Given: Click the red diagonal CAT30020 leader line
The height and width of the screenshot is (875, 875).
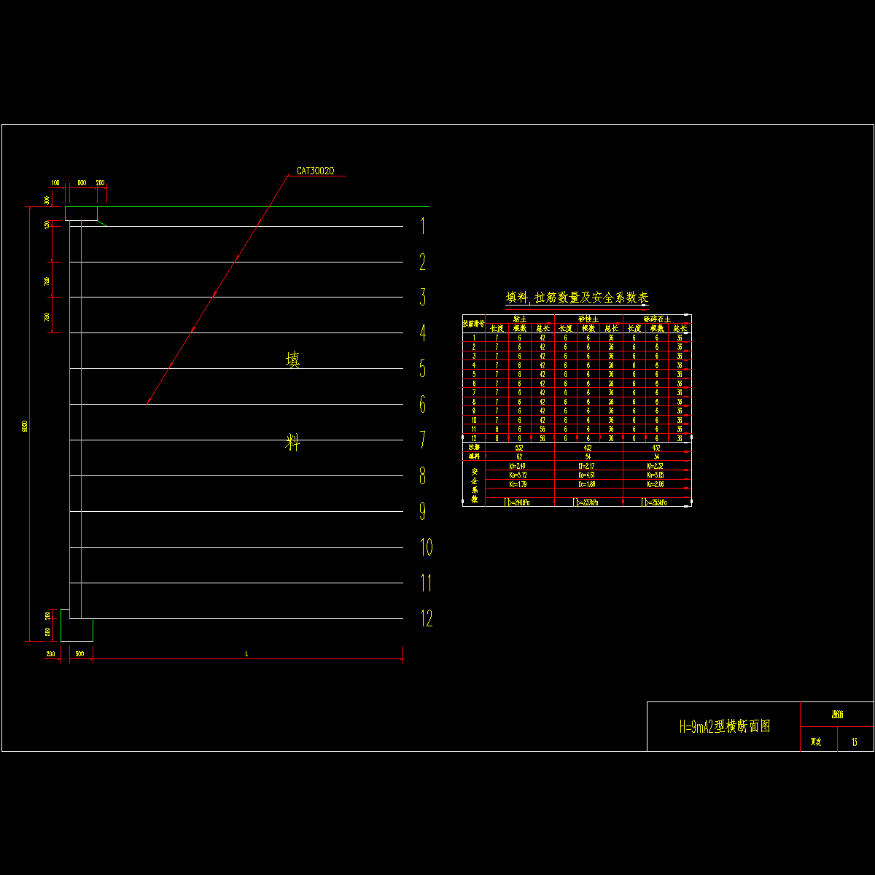Looking at the screenshot, I should tap(217, 289).
